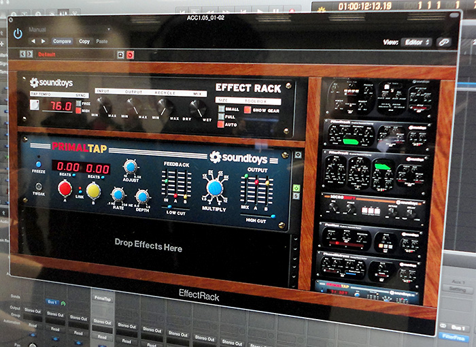The width and height of the screenshot is (476, 347).
Task: Click the chain link icon beside the Editor view
Action: (443, 42)
